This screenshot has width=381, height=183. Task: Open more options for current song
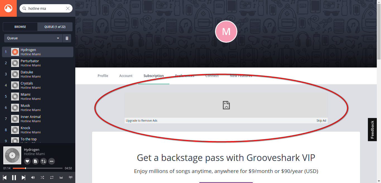[x=51, y=161]
